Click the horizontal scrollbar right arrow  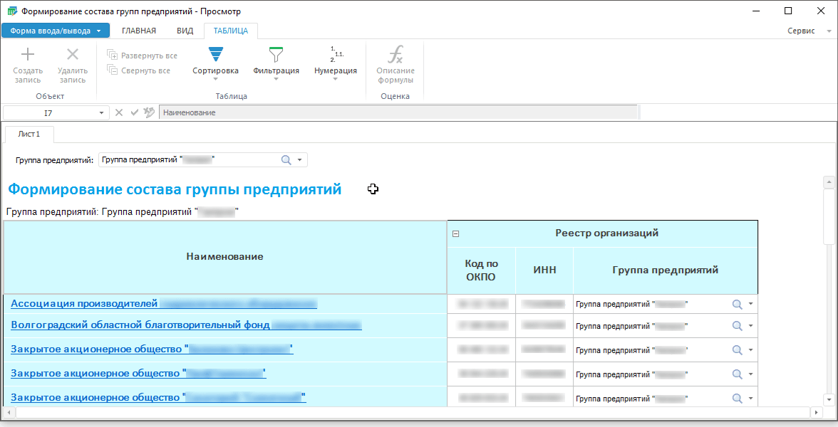(816, 413)
